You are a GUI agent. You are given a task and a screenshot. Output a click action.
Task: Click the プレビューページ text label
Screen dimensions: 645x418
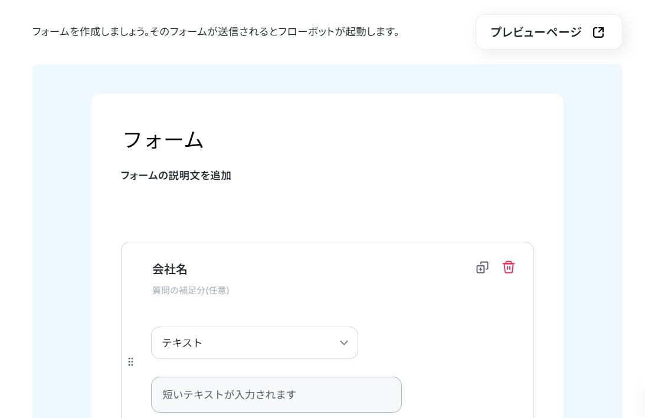click(536, 32)
